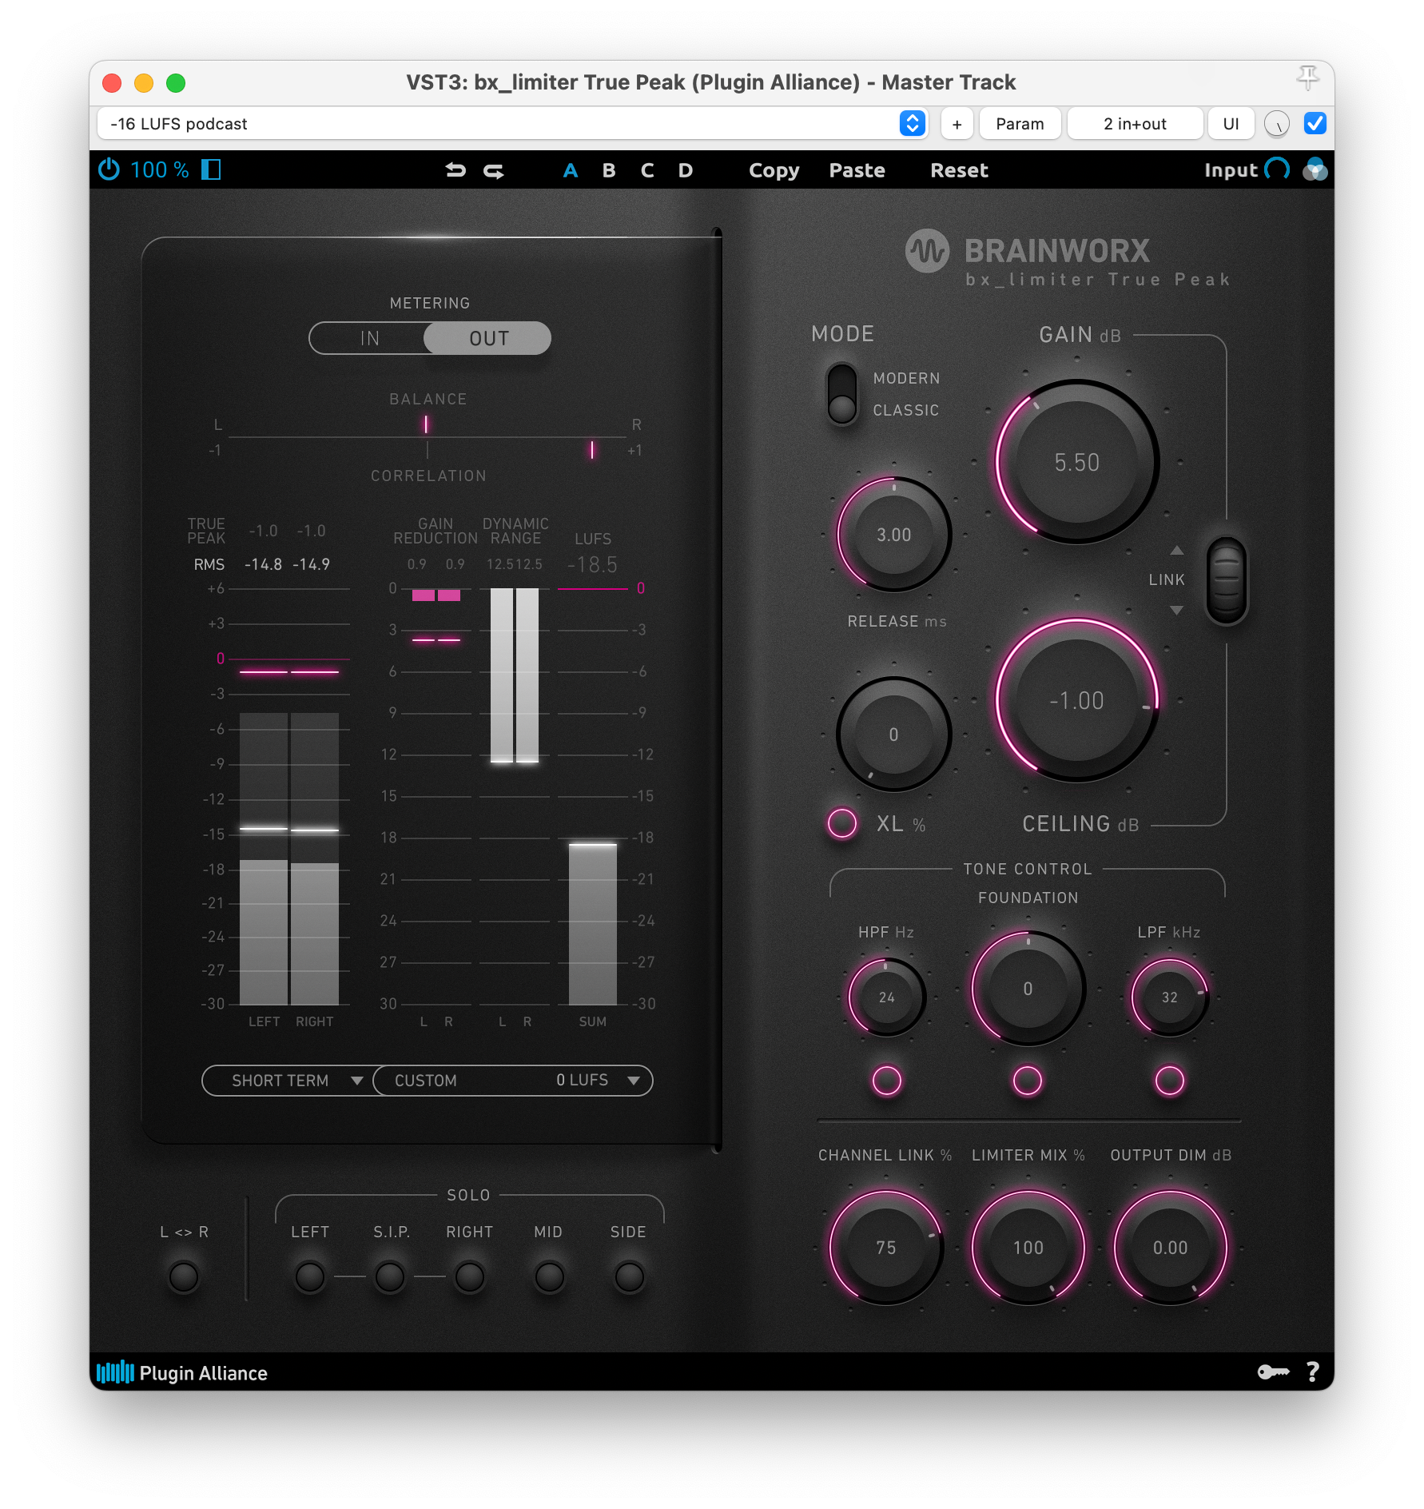Select settings slot C
Screen dimensions: 1424x1509
[x=647, y=170]
